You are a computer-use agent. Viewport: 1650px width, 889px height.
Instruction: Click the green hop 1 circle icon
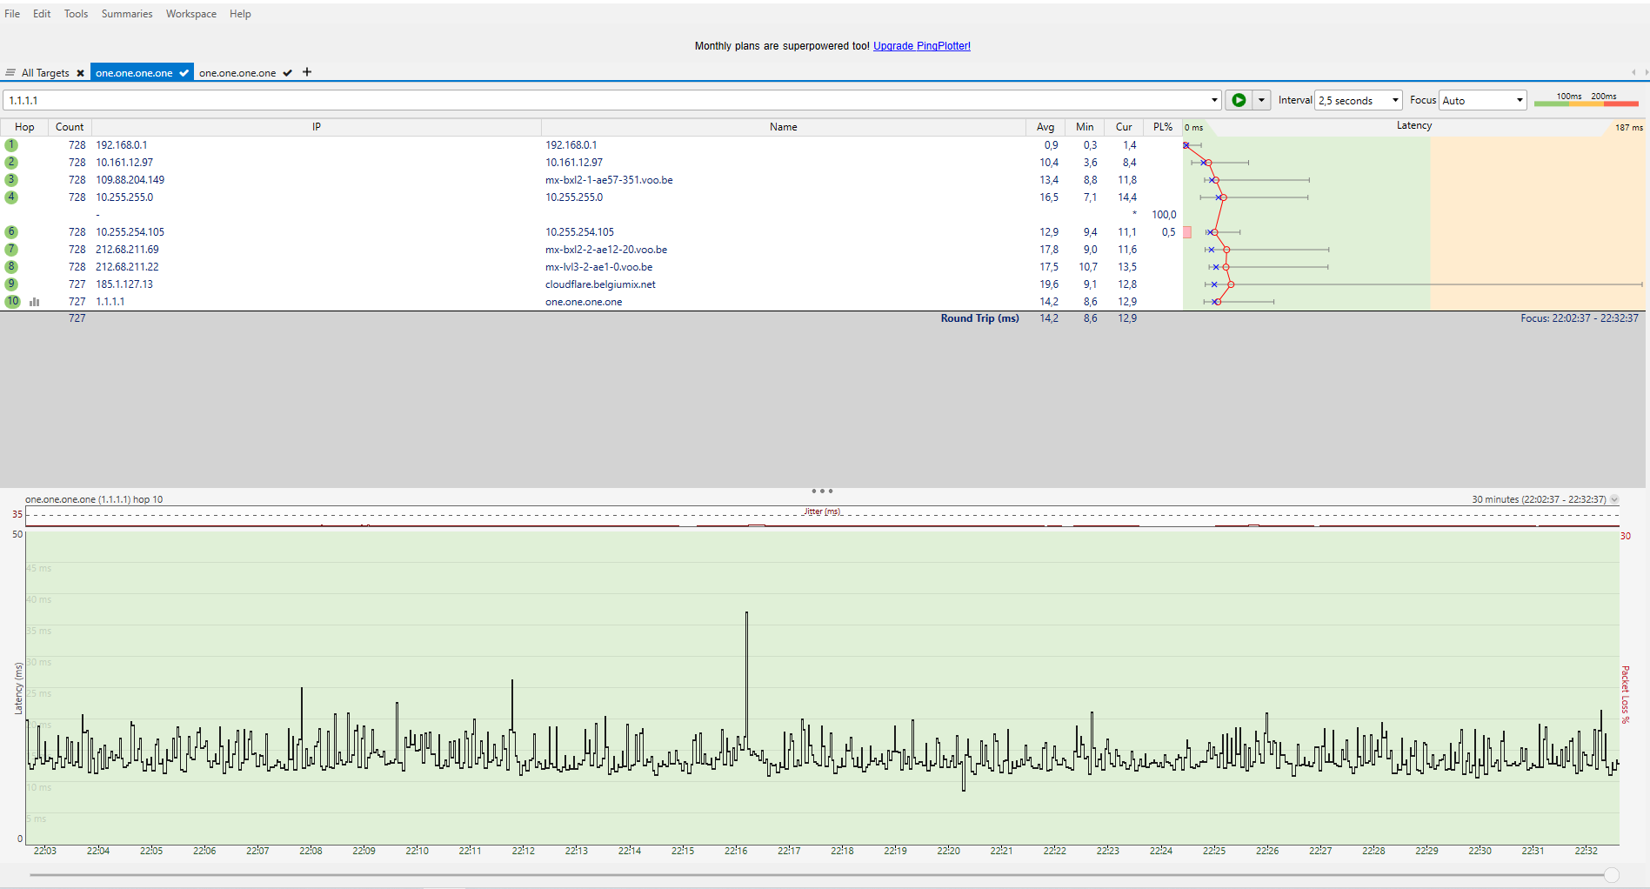click(x=11, y=145)
